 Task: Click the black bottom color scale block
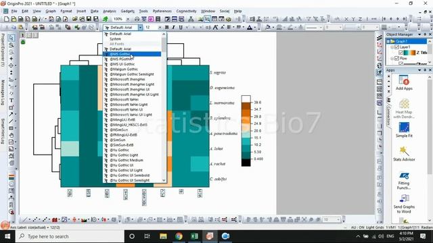click(246, 163)
